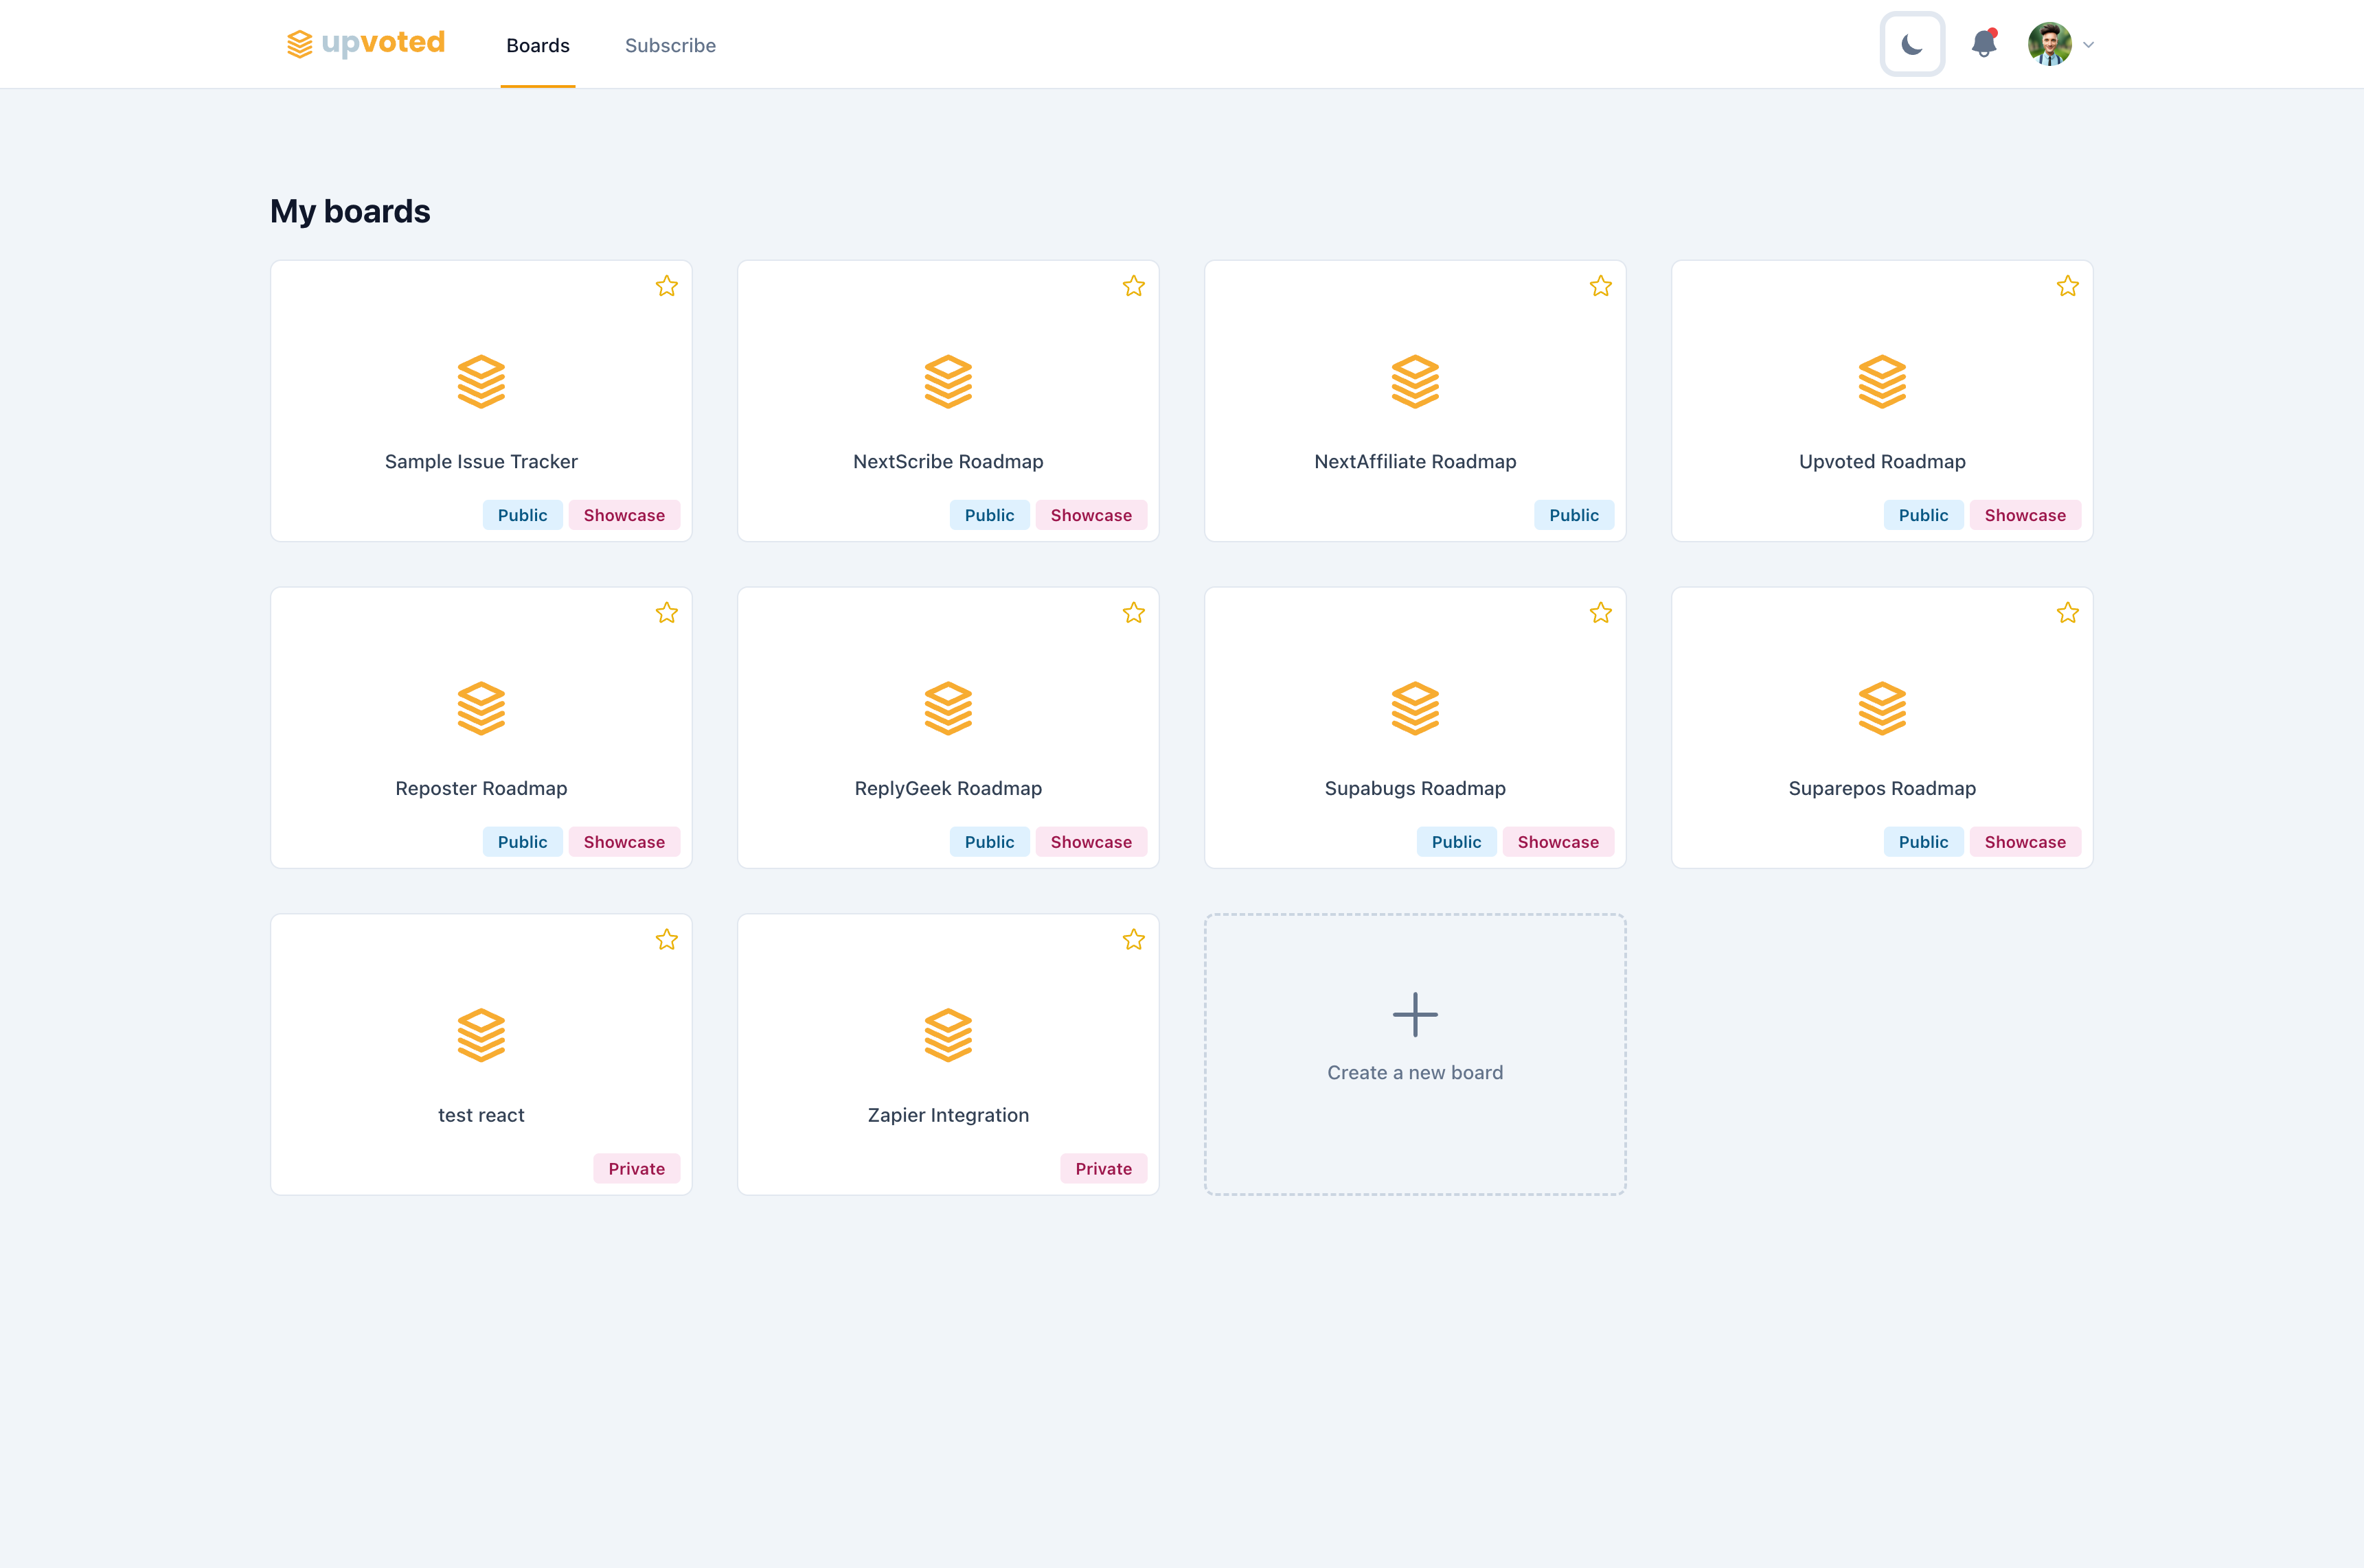The height and width of the screenshot is (1568, 2364).
Task: Click the Private tag on Zapier Integration
Action: [1102, 1168]
